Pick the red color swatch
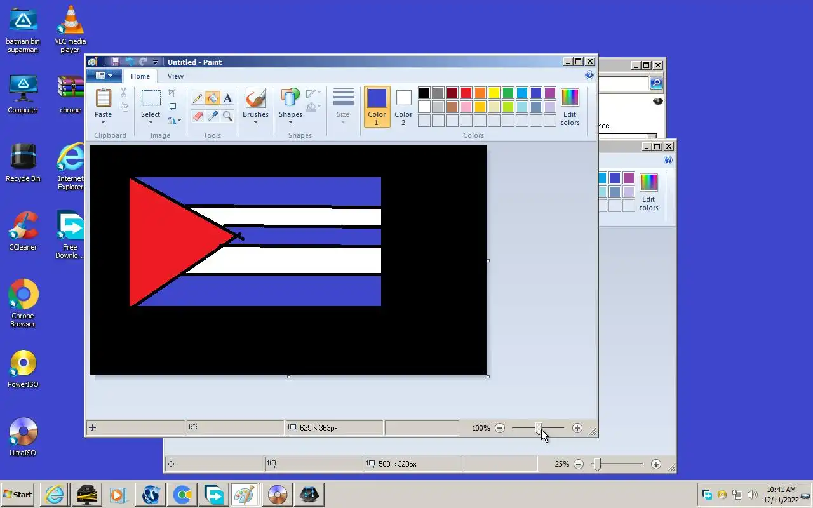 pyautogui.click(x=466, y=93)
